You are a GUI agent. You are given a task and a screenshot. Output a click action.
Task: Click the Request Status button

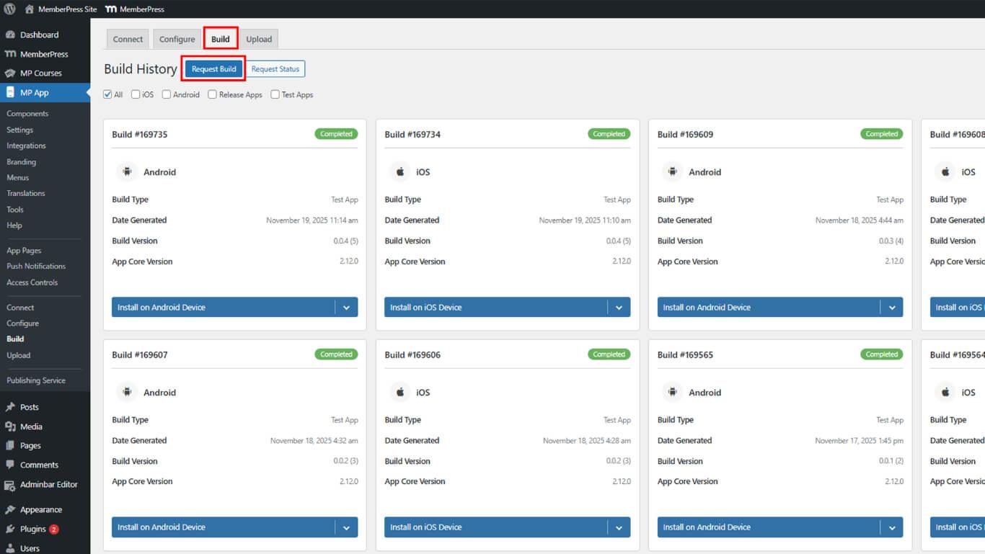(275, 69)
